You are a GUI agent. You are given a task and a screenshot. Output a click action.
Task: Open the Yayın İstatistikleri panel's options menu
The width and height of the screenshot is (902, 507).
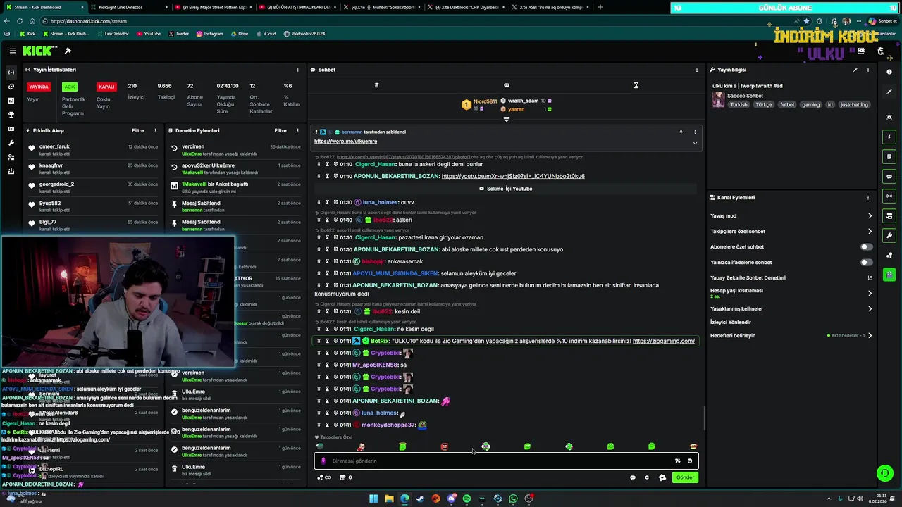(297, 70)
